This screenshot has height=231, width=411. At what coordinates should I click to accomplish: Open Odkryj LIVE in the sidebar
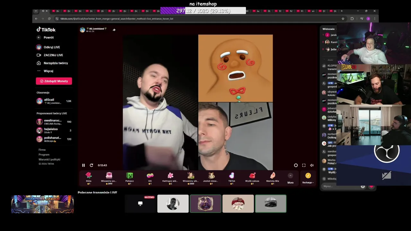click(x=48, y=47)
